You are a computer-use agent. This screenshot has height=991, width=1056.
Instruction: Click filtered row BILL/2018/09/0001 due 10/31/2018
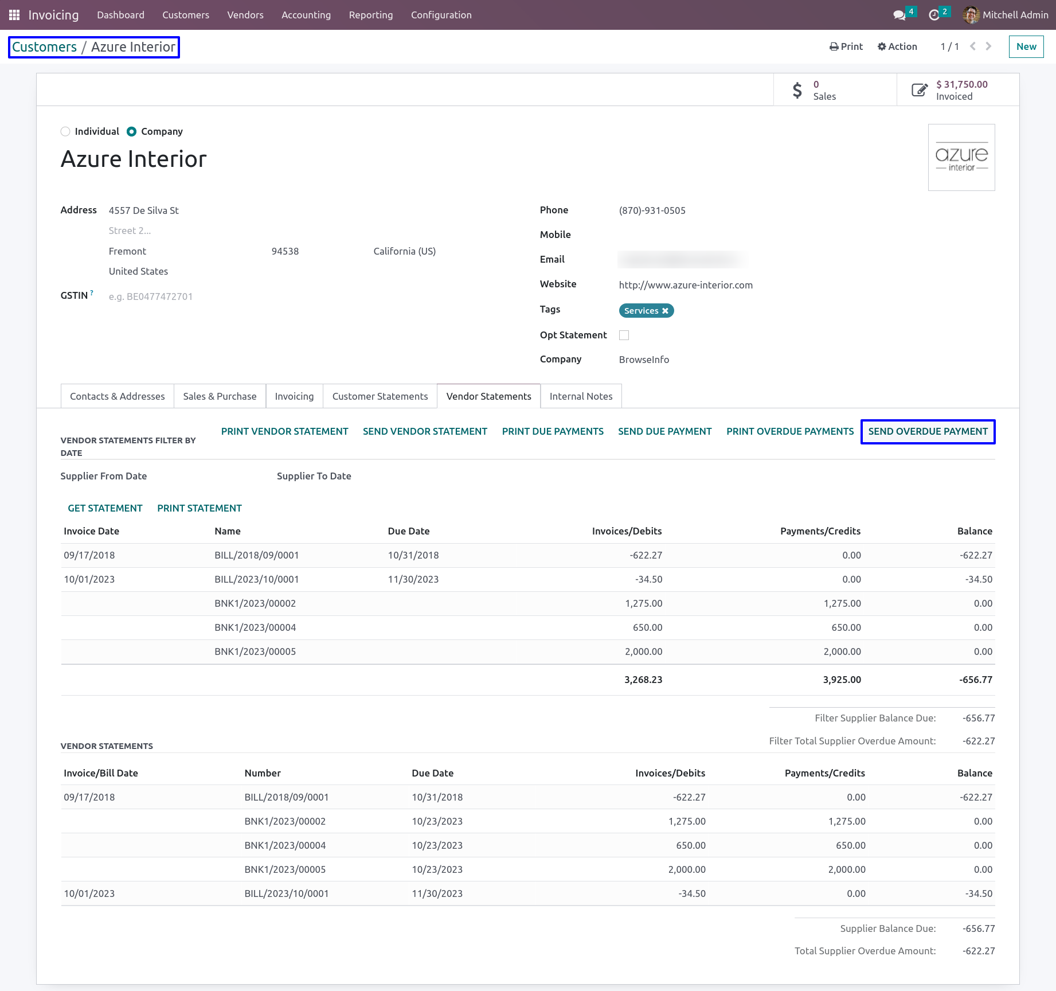click(x=528, y=555)
